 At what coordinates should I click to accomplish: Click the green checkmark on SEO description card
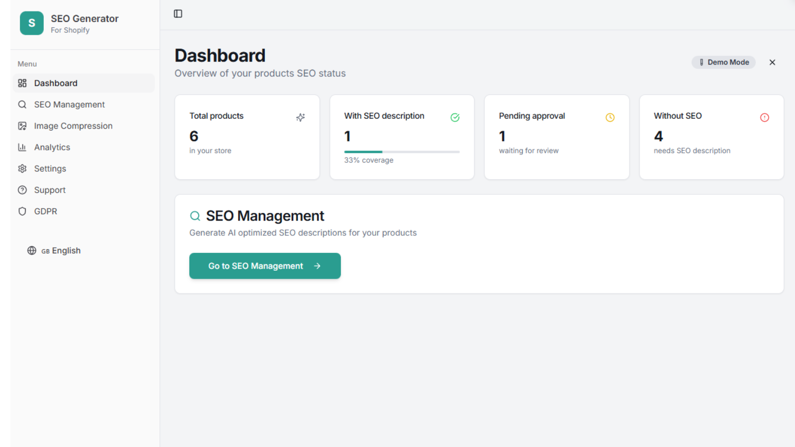[x=455, y=118]
